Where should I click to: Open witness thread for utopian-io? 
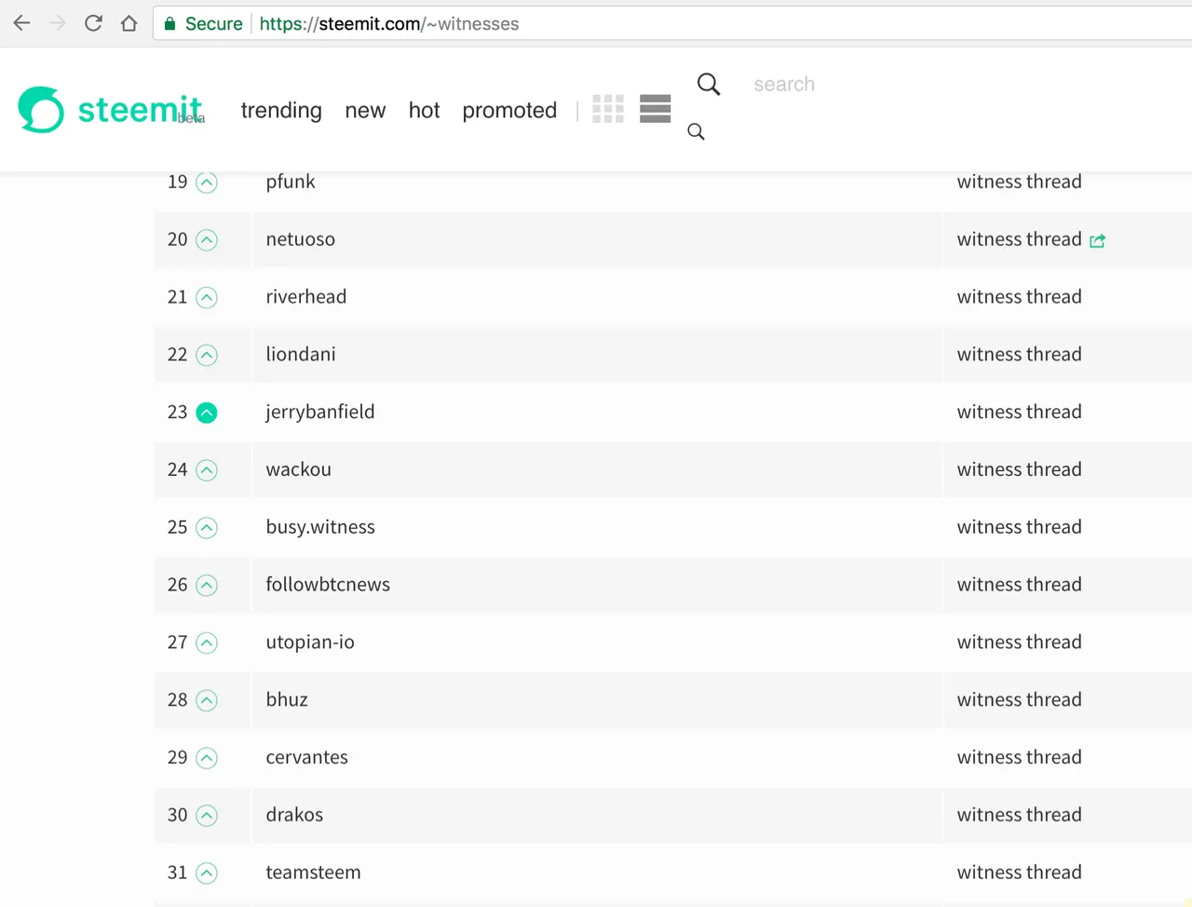click(x=1019, y=643)
